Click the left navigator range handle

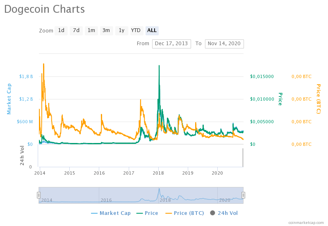point(39,195)
